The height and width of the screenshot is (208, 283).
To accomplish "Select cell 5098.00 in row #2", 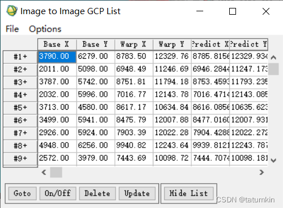I will coord(96,70).
